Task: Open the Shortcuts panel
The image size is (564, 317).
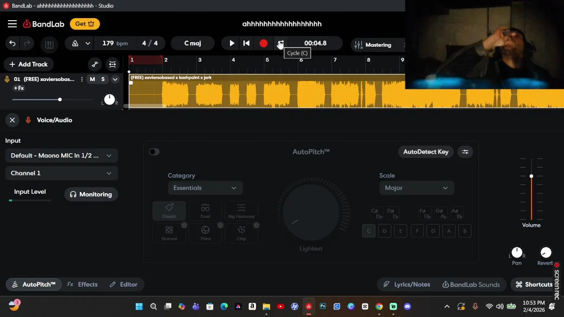Action: pyautogui.click(x=534, y=284)
